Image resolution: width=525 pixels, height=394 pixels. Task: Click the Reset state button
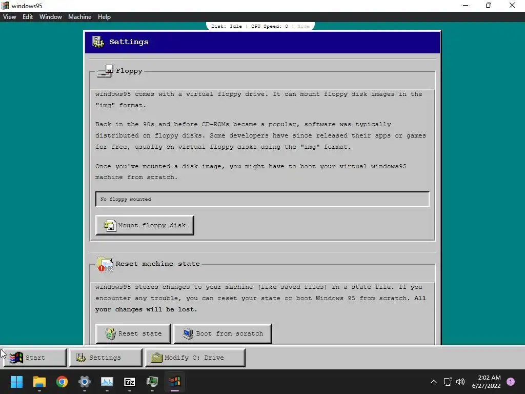coord(133,333)
